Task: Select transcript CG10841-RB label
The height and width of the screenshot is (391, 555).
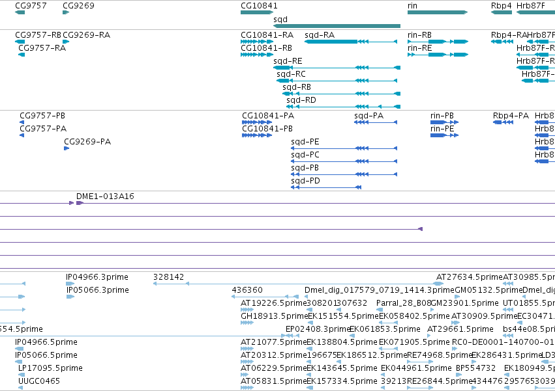Action: (266, 48)
